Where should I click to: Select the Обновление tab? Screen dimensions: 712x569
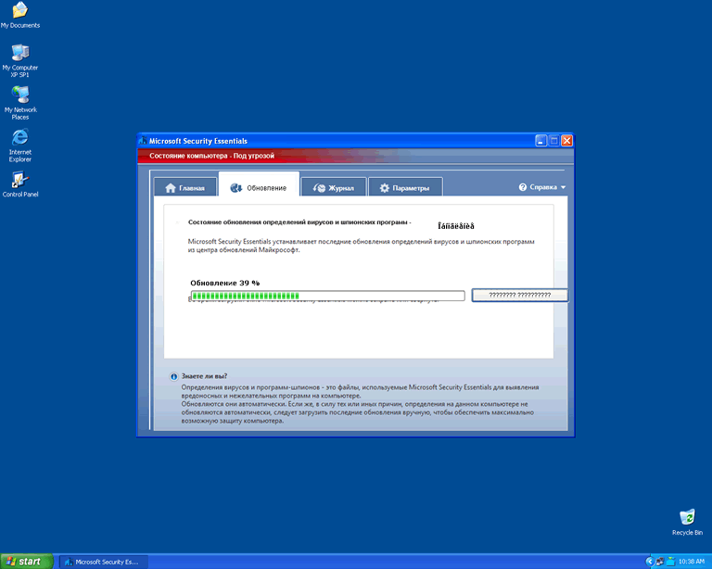pos(259,188)
